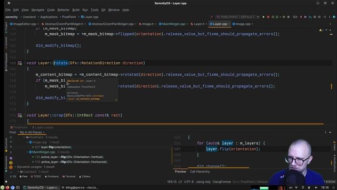Switch to Image.h tab
This screenshot has width=337, height=190.
click(x=147, y=24)
